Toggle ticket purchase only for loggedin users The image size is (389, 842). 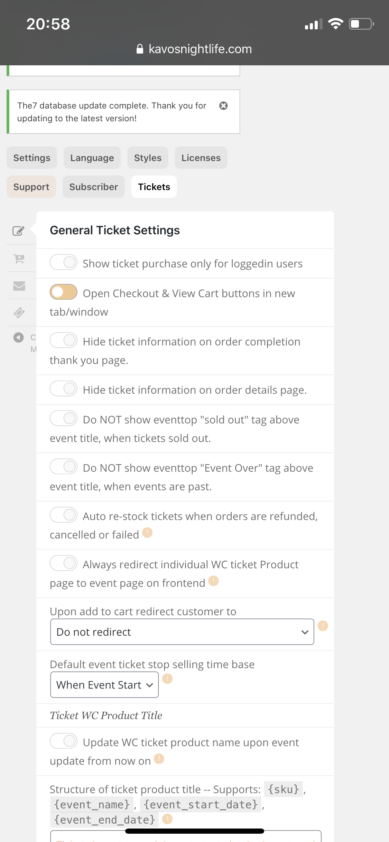(x=64, y=262)
